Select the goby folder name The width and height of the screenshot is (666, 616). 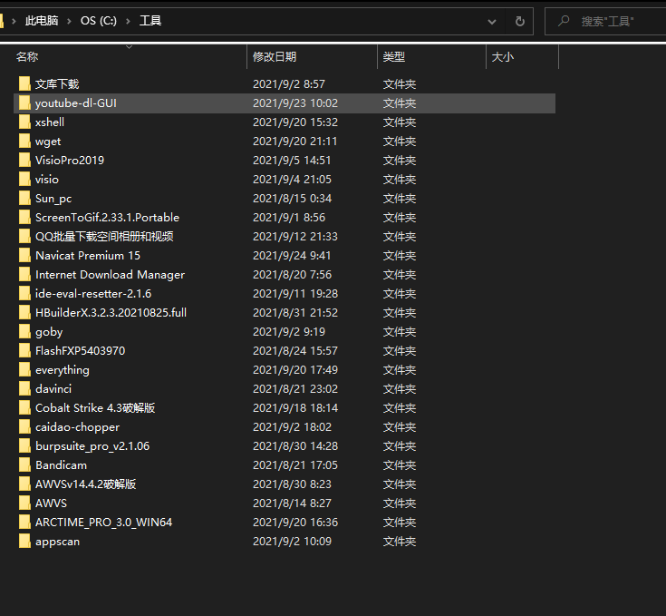tap(49, 332)
